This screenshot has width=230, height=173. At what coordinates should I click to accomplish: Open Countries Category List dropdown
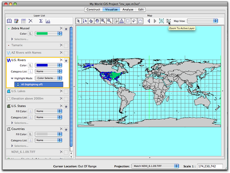pos(49,140)
